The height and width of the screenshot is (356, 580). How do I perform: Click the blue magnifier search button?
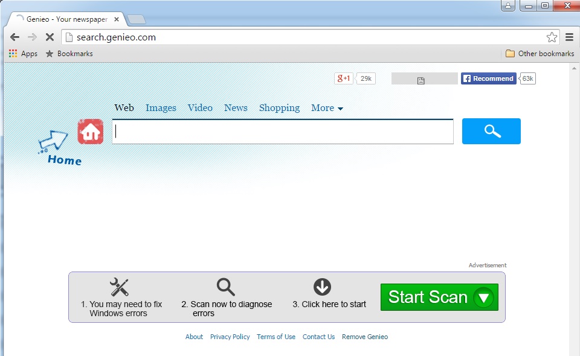click(x=491, y=131)
